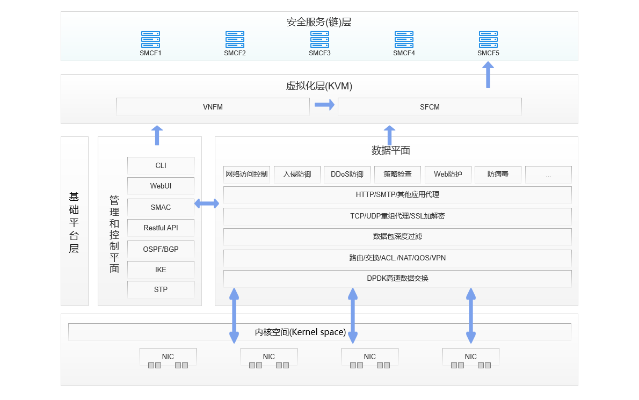Click the arrow between VNFM and SFCM
The image size is (639, 400).
coord(324,105)
